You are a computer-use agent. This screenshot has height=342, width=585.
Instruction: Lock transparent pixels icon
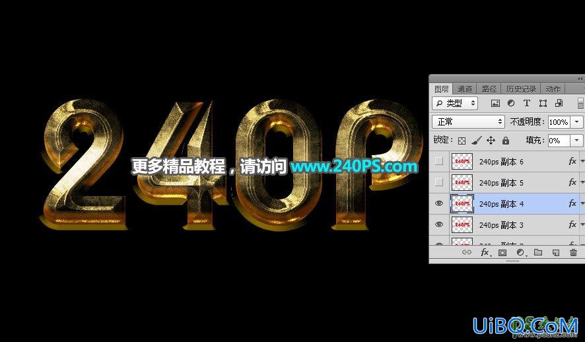[x=462, y=141]
